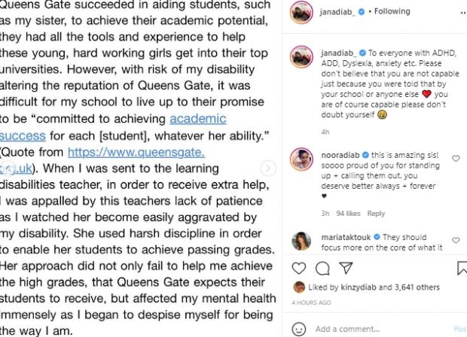Toggle the Following button

pos(392,11)
